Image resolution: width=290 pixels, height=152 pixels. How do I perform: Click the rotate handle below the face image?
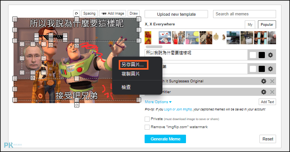33,78
